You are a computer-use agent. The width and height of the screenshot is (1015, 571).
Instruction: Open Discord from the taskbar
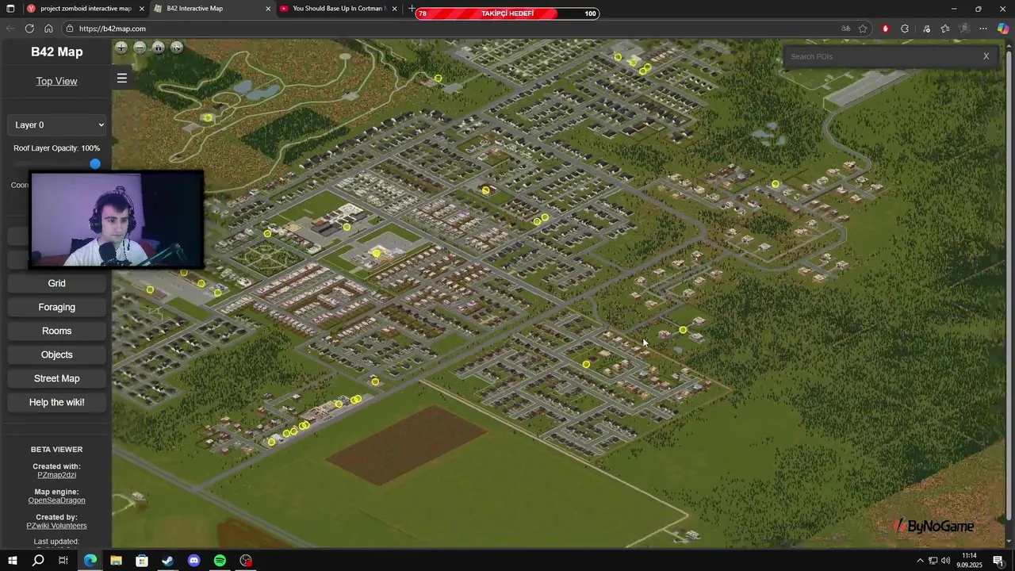pos(194,561)
